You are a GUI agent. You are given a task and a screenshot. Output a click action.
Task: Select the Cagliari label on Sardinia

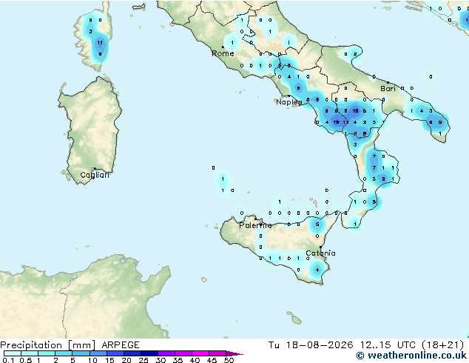(95, 175)
